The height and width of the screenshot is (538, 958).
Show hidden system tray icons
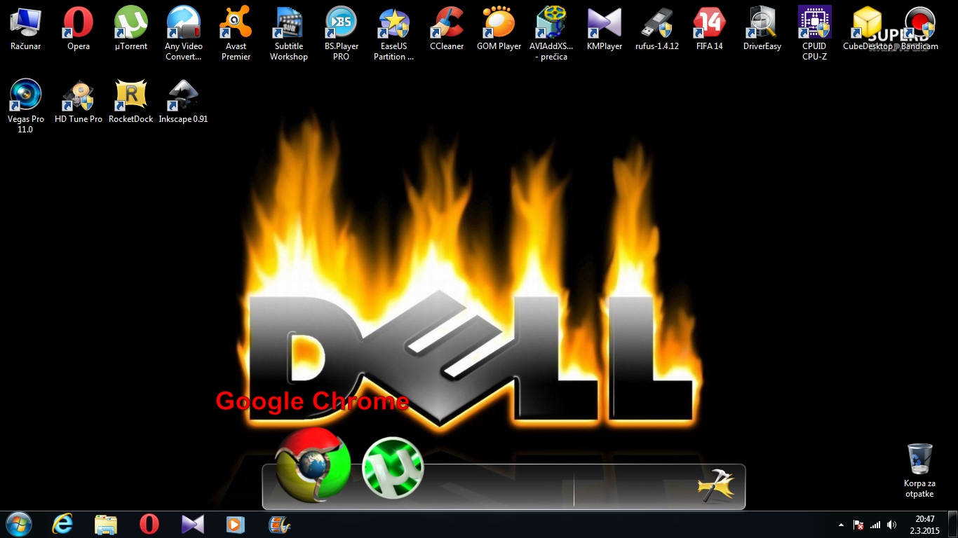(x=842, y=525)
